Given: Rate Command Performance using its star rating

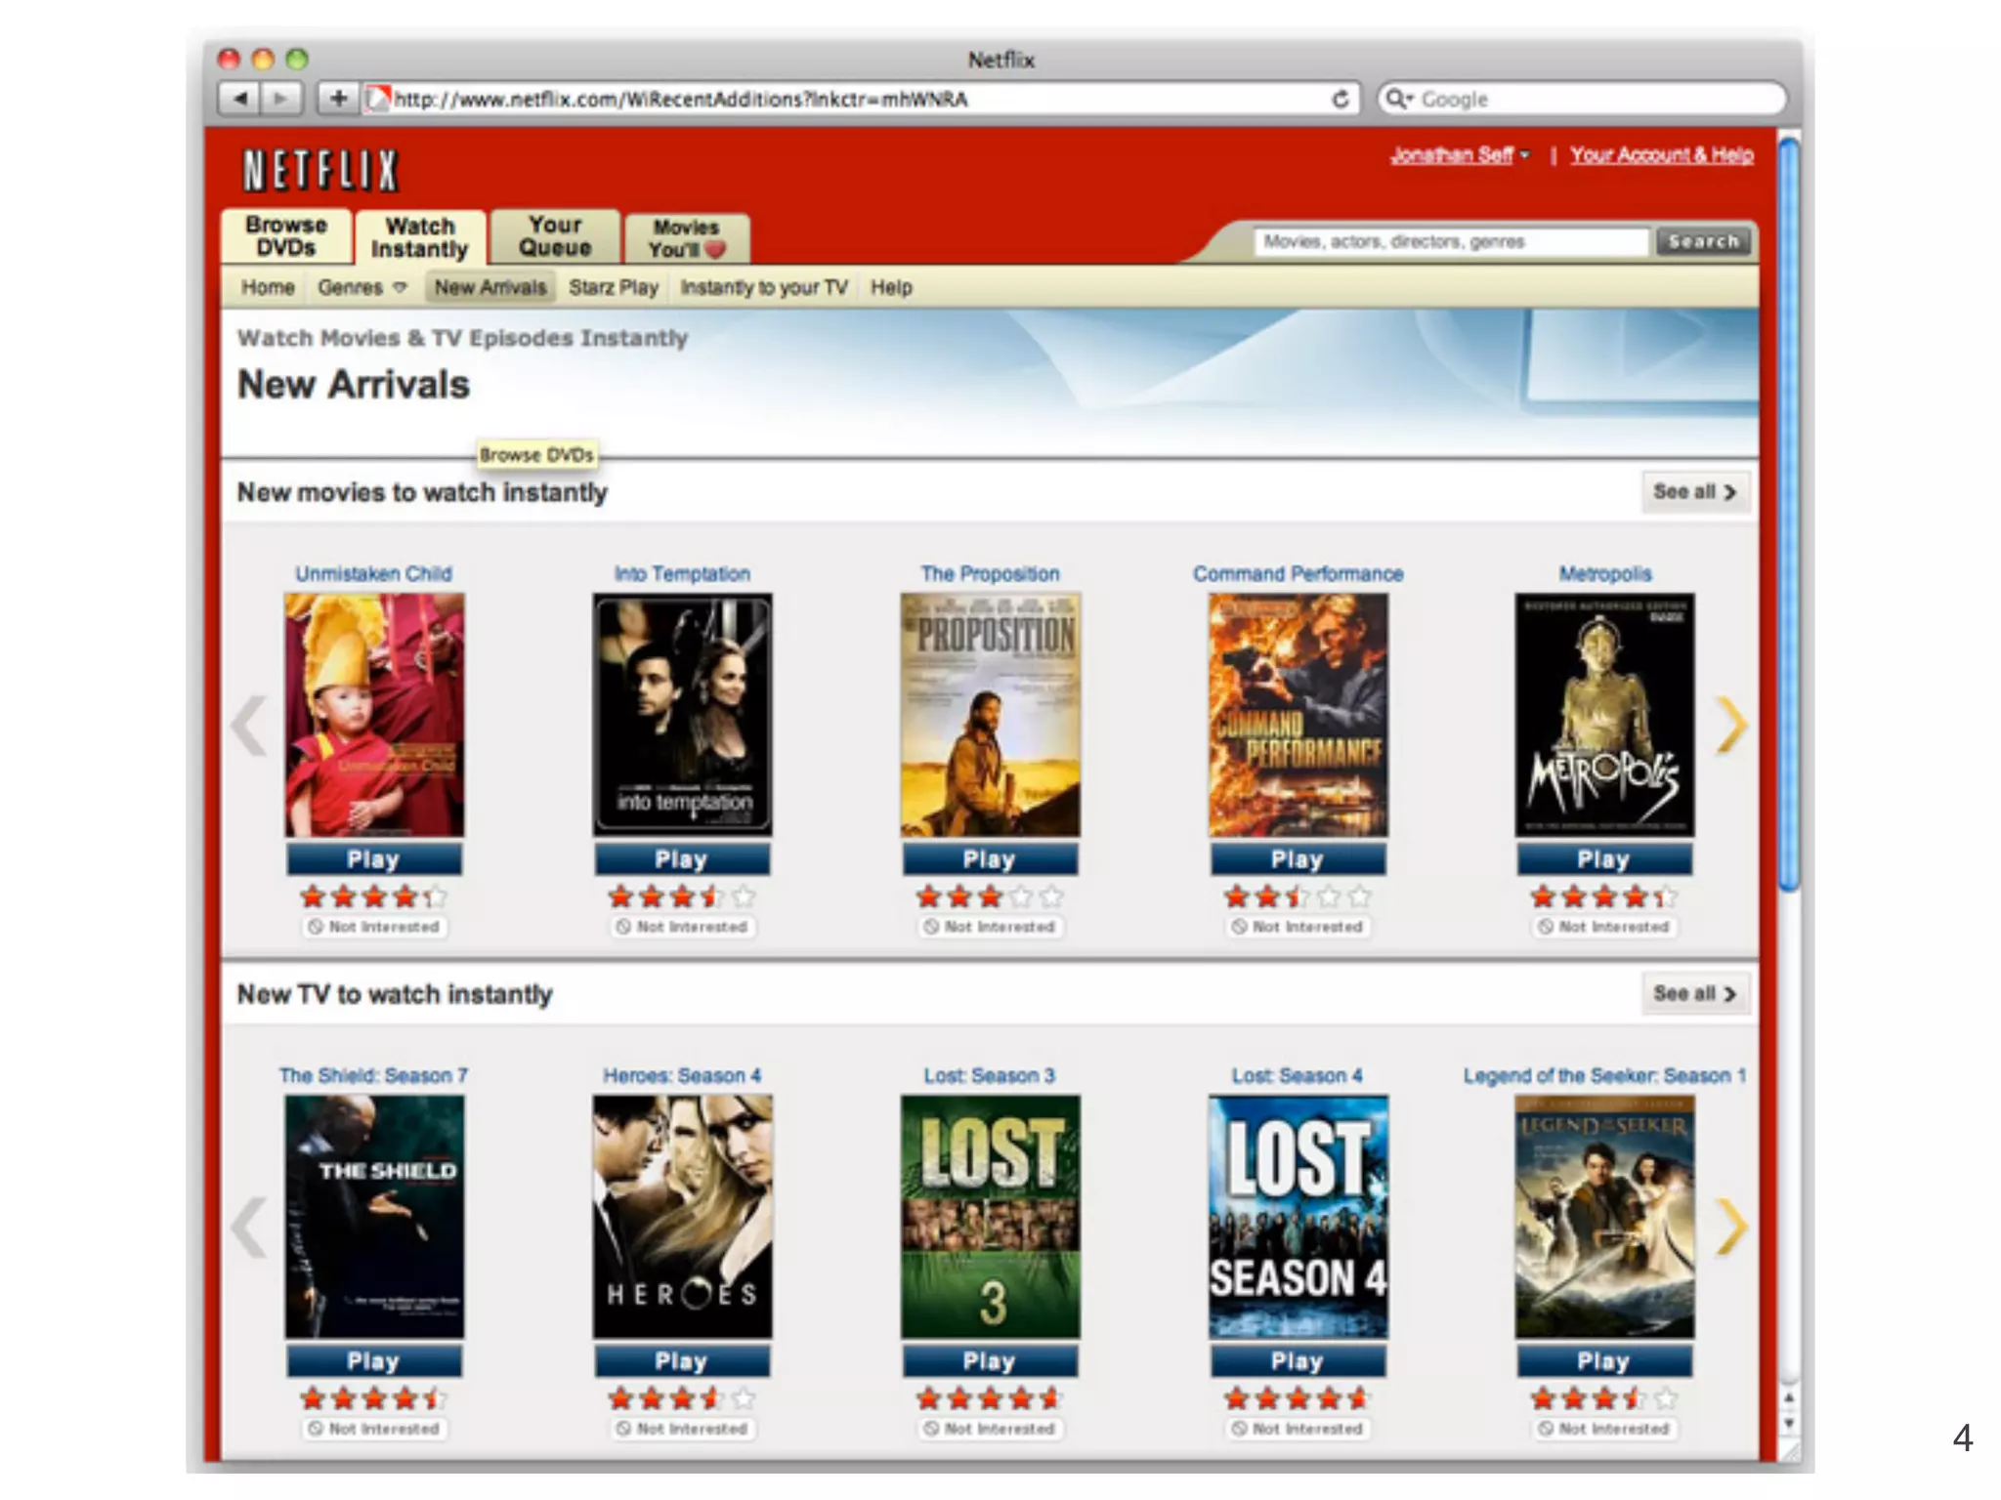Looking at the screenshot, I should pos(1297,896).
